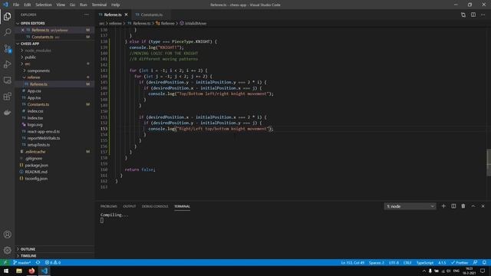Open the Search view in activity bar
The image size is (491, 276).
7,32
